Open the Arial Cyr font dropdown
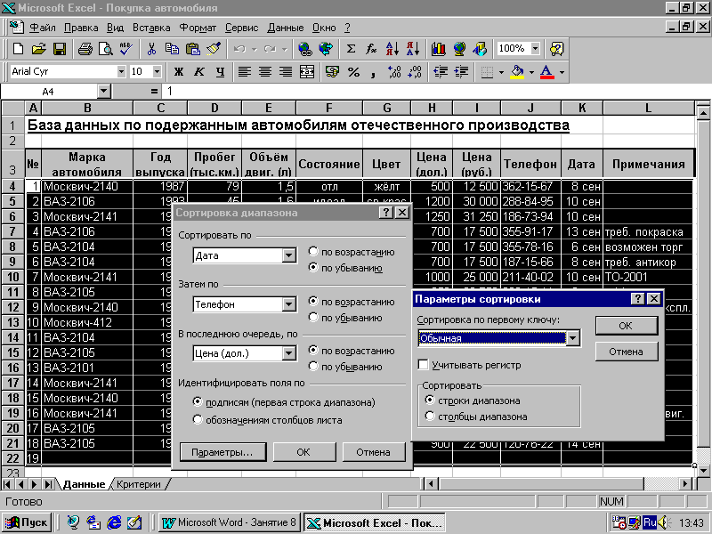This screenshot has width=712, height=534. [121, 72]
